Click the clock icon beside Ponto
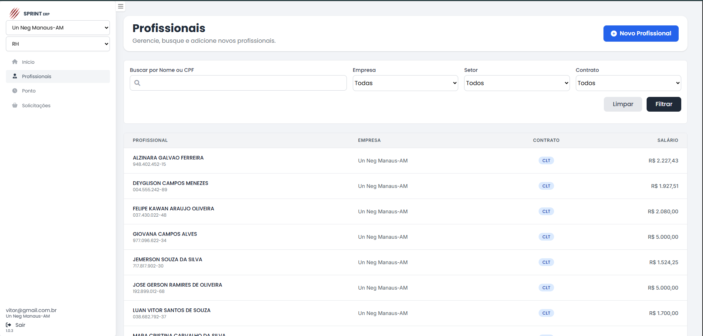Viewport: 703px width, 336px height. pyautogui.click(x=15, y=91)
